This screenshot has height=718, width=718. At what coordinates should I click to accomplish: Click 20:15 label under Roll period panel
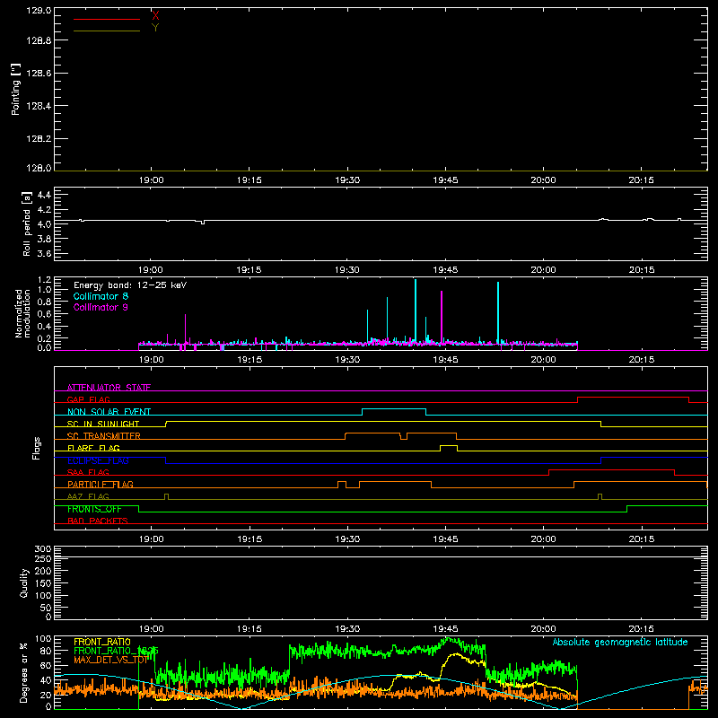[x=641, y=270]
